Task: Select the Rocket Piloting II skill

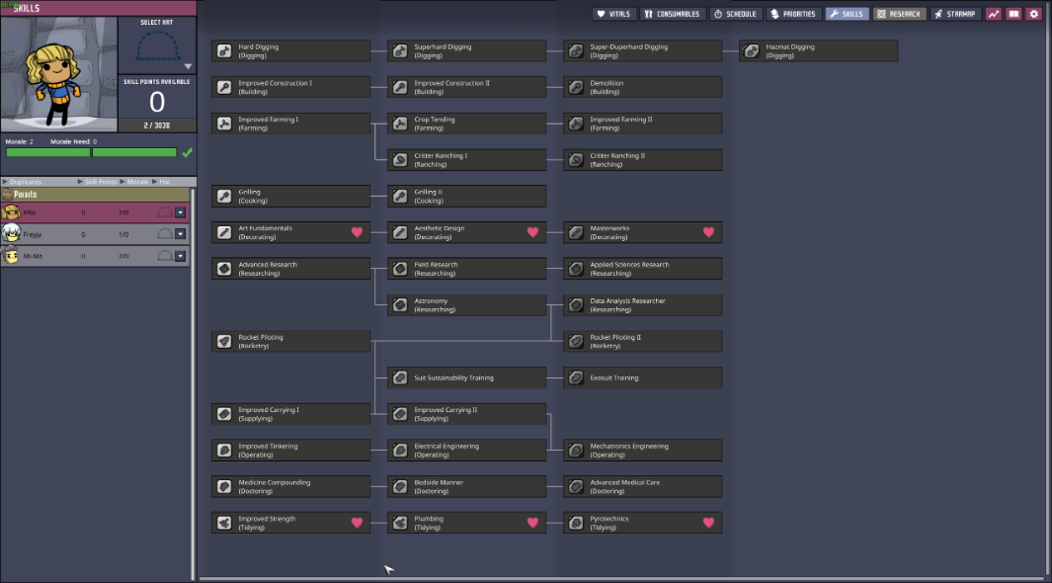Action: click(x=643, y=342)
